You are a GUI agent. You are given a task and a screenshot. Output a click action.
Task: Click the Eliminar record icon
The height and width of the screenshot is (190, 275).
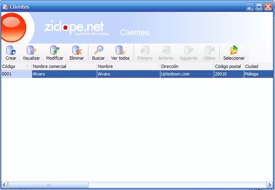(77, 53)
